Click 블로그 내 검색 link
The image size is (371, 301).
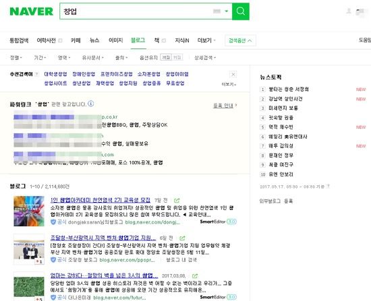(x=181, y=260)
